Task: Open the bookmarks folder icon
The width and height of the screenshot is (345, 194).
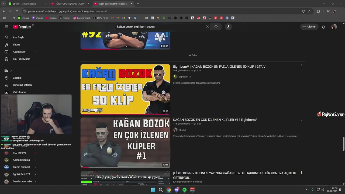Action: (x=13, y=18)
